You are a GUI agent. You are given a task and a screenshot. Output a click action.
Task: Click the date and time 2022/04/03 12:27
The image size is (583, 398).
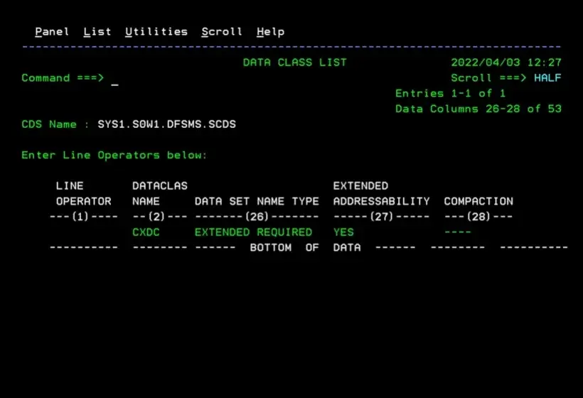point(506,63)
